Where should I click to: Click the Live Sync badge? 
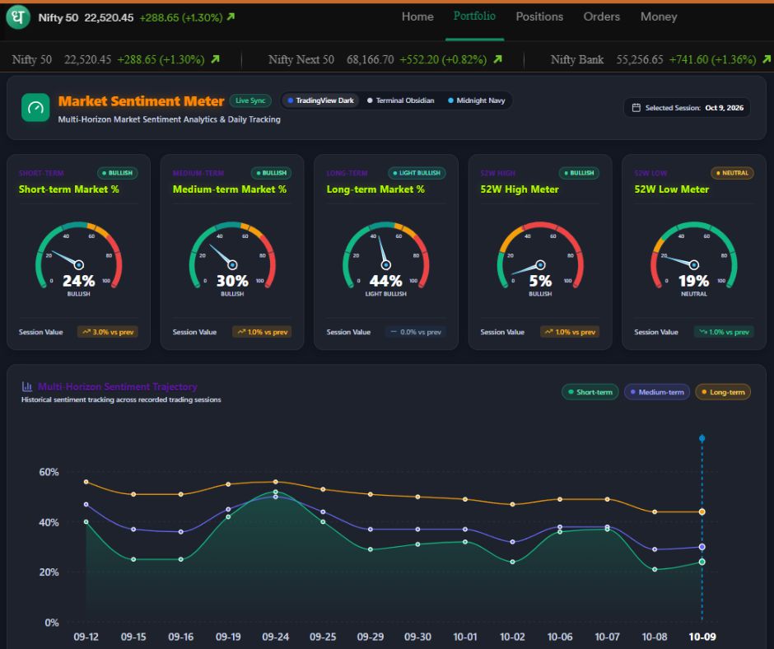click(x=250, y=100)
